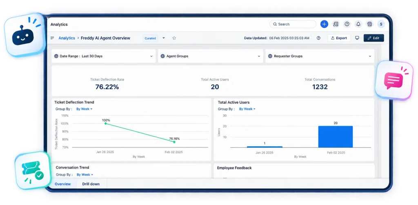The width and height of the screenshot is (418, 205).
Task: Toggle the hamburger menu beside Analytics breadcrumb
Action: click(52, 38)
